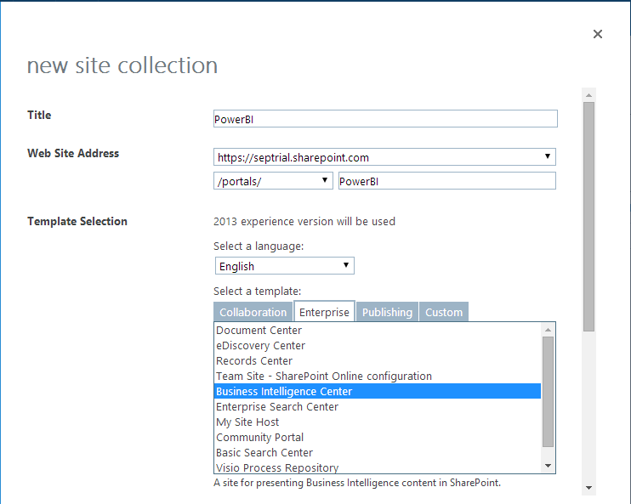The height and width of the screenshot is (504, 631).
Task: Click the Title input field
Action: point(385,119)
